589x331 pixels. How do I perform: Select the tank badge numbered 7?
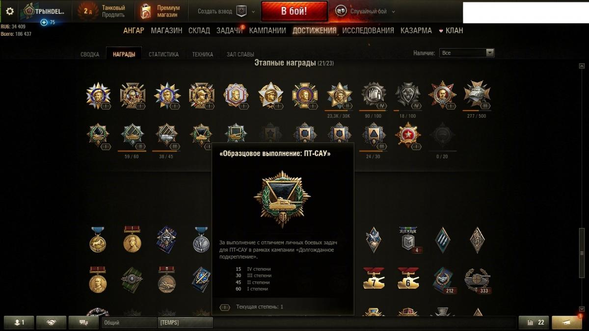tap(374, 279)
